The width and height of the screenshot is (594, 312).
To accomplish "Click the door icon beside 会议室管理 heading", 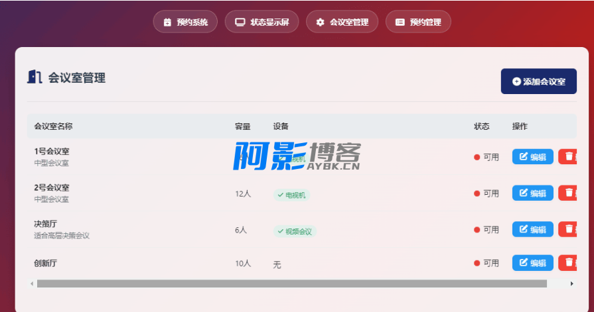I will pos(35,77).
